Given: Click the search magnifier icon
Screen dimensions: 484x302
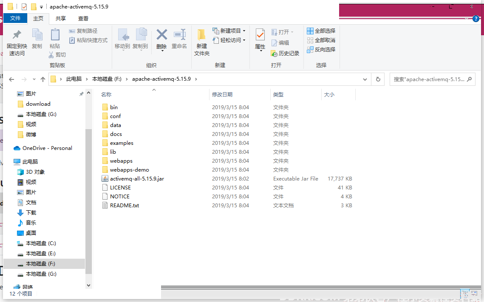Looking at the screenshot, I should tap(470, 79).
